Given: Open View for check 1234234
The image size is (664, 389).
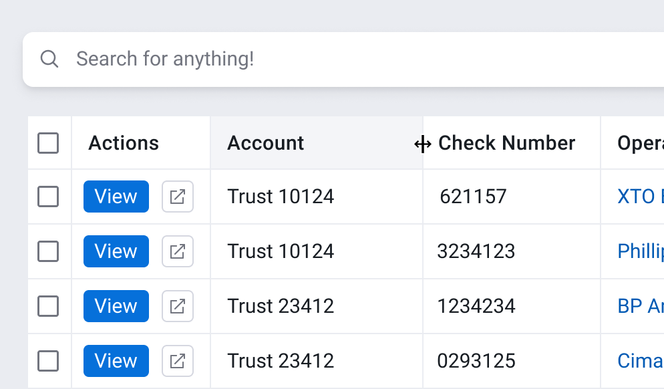Looking at the screenshot, I should pyautogui.click(x=116, y=306).
